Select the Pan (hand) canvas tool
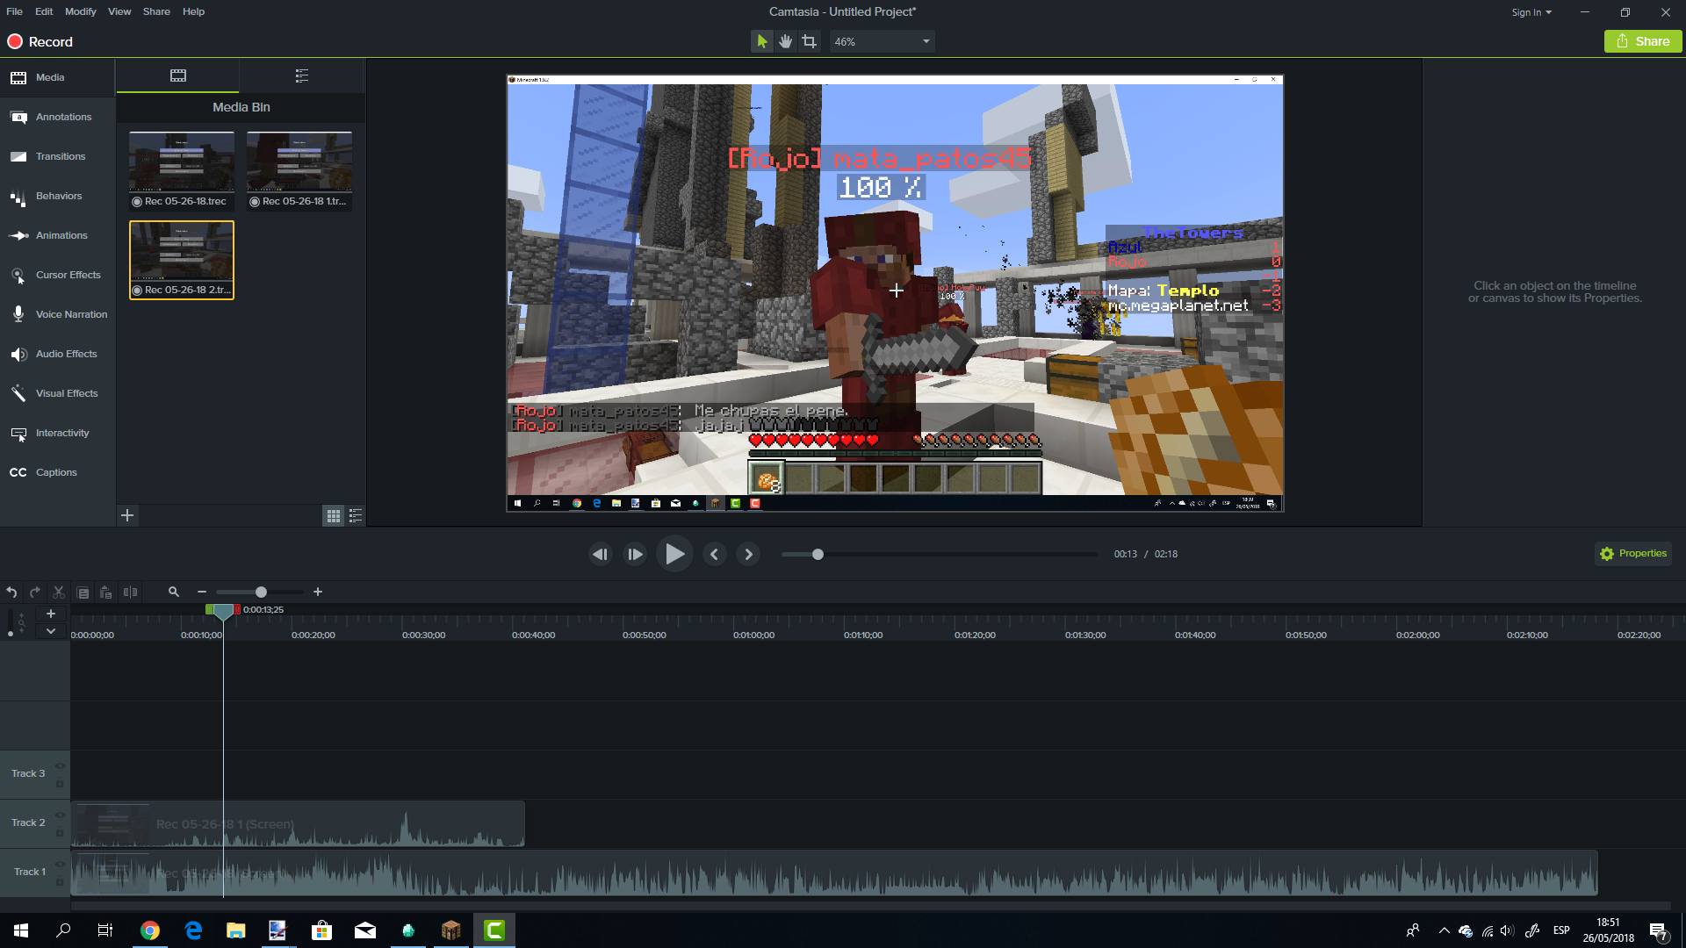This screenshot has width=1686, height=948. coord(785,41)
